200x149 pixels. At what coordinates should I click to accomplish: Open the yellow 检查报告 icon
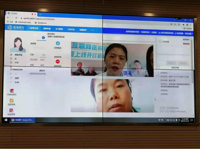[x=12, y=101]
